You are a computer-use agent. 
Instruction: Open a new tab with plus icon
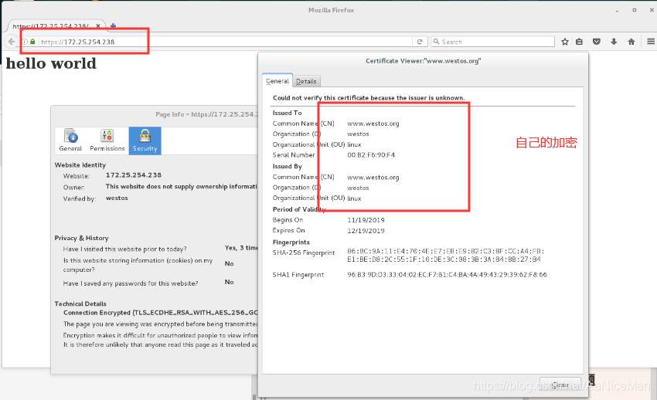pos(113,26)
